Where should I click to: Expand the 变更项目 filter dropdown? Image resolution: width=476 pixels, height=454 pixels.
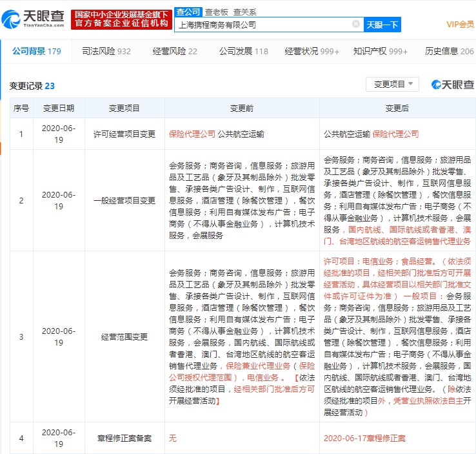(392, 84)
